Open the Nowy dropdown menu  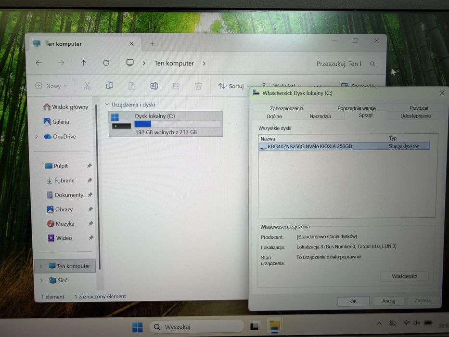pyautogui.click(x=51, y=86)
